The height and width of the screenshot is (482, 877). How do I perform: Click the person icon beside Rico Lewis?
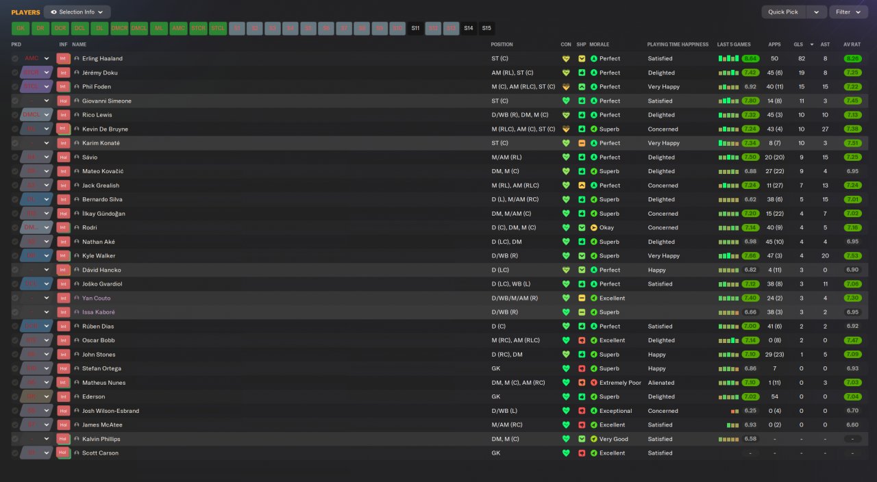click(x=77, y=115)
